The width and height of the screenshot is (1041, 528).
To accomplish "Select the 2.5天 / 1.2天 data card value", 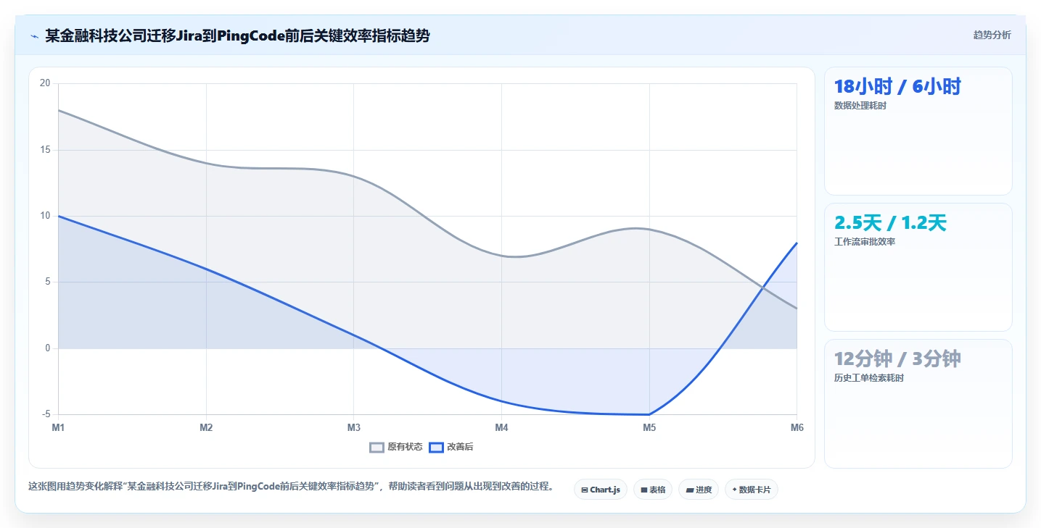I will click(x=890, y=223).
